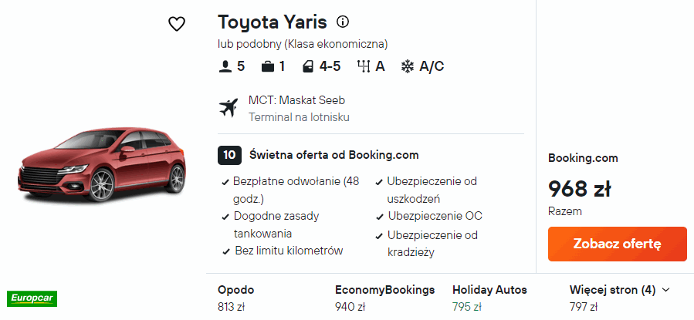Click the Europcar logo
694x320 pixels.
[x=32, y=298]
